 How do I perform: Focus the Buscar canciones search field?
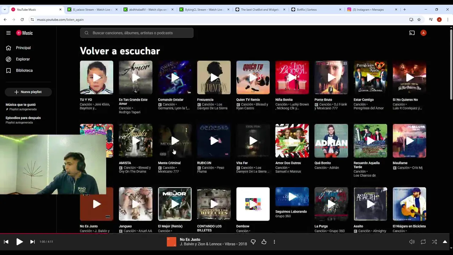click(x=137, y=33)
